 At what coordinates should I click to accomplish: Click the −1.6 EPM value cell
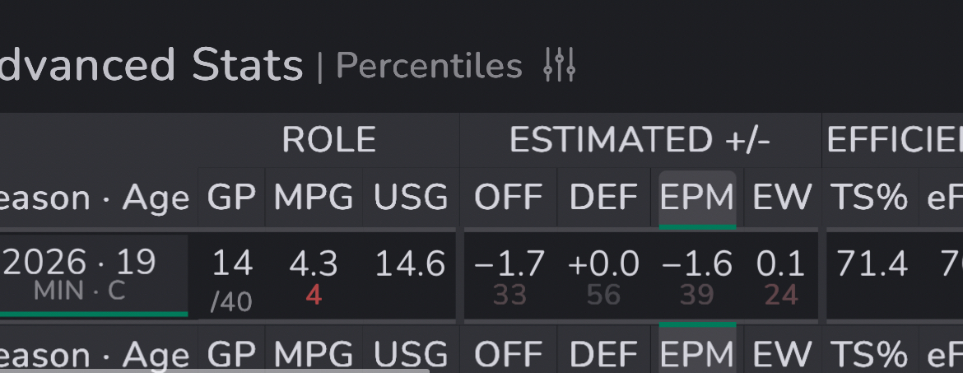coord(697,264)
